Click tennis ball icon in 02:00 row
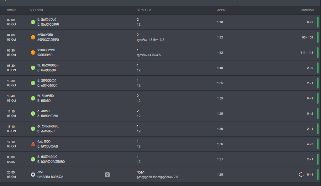The width and height of the screenshot is (321, 186). [33, 22]
